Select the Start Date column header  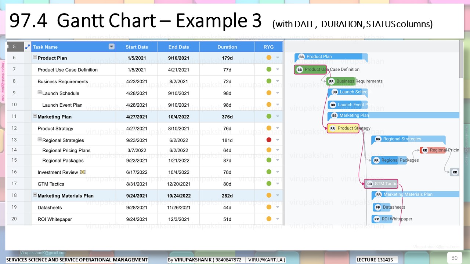[x=137, y=47]
